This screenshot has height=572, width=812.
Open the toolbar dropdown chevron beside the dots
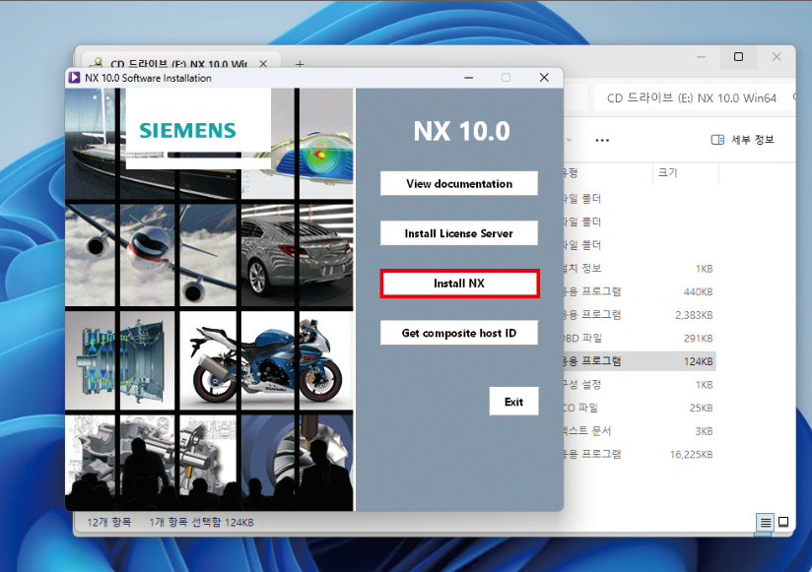click(x=570, y=140)
